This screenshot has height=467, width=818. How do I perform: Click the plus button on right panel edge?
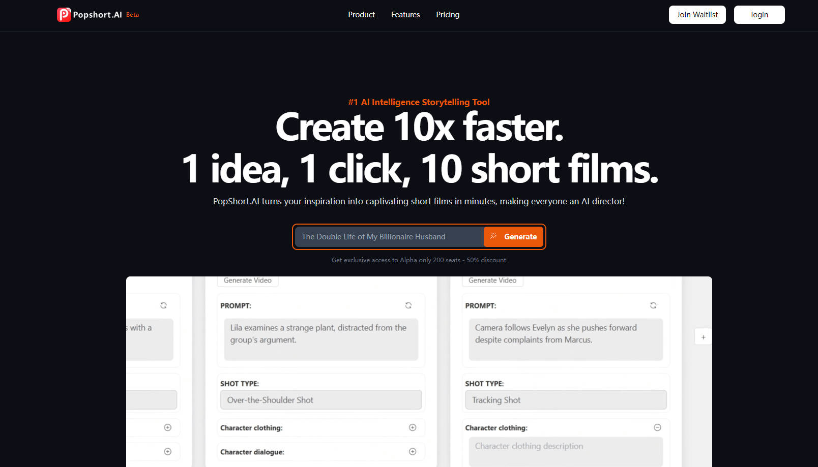tap(703, 336)
